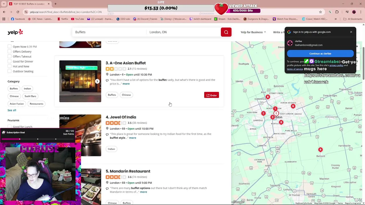The width and height of the screenshot is (365, 205).
Task: Open Jewel Of India listing title
Action: pos(123,117)
